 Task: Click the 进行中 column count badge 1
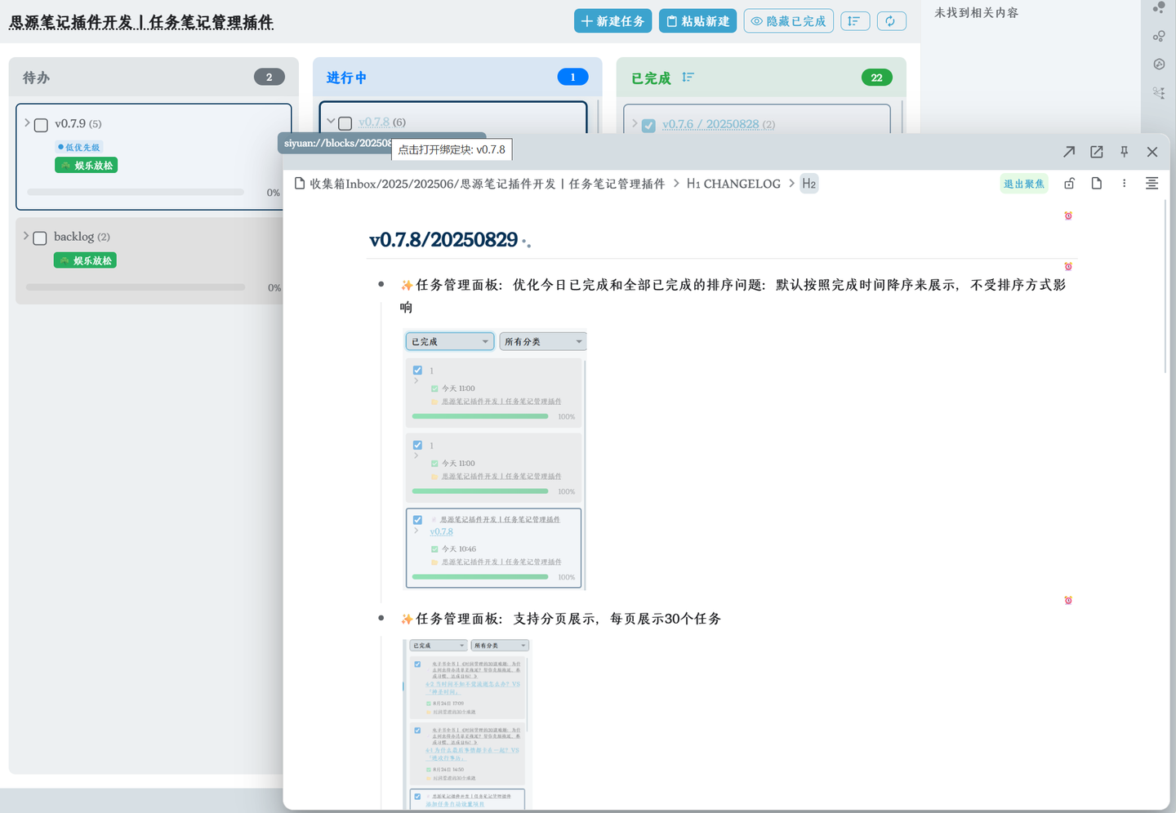tap(572, 77)
